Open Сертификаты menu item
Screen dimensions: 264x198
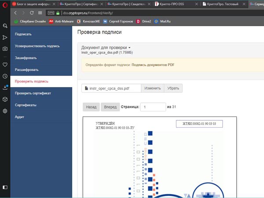[x=41, y=105]
